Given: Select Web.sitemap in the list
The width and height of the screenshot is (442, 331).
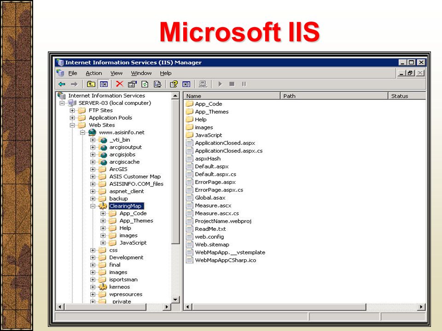Looking at the screenshot, I should (x=212, y=245).
